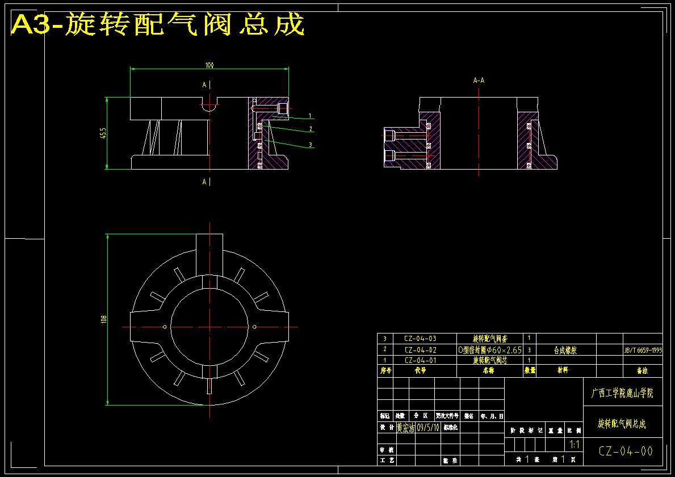Click the scale value 1:1
675x477 pixels.
click(x=575, y=445)
